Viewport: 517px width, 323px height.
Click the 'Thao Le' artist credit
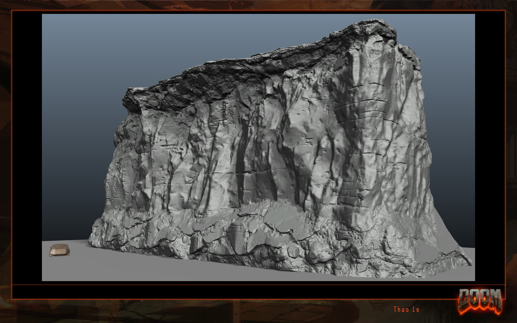[x=406, y=309]
